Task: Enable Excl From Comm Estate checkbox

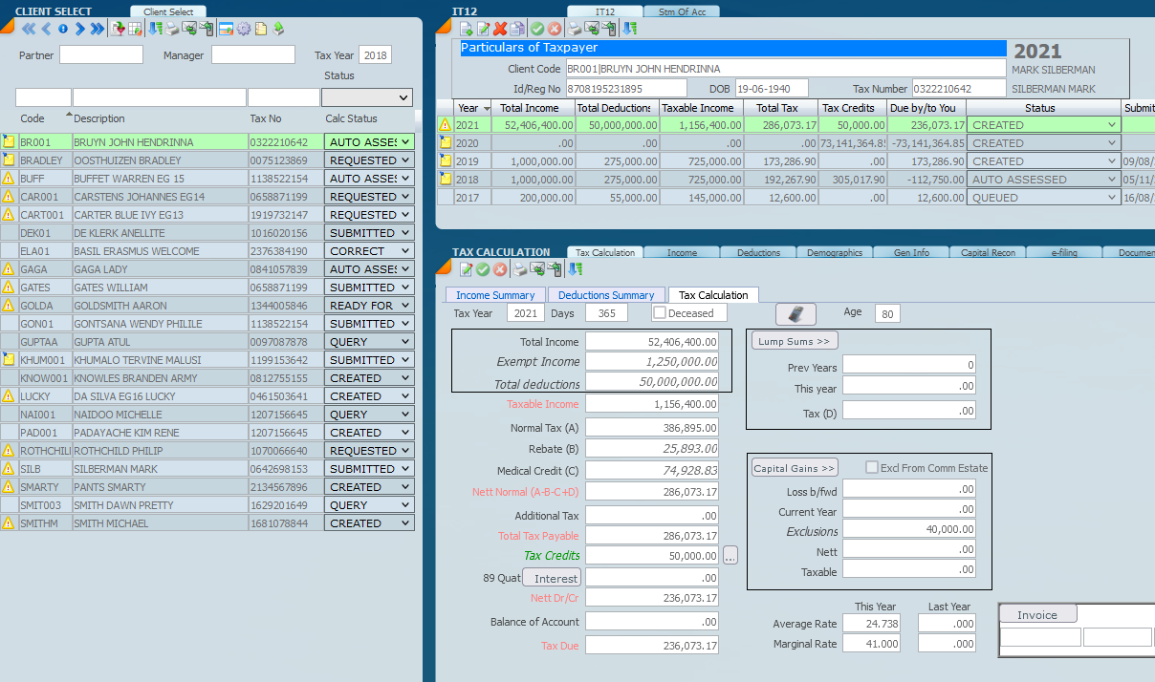Action: point(871,468)
